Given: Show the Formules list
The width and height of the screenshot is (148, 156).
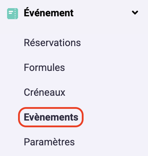Looking at the screenshot, I should 44,67.
